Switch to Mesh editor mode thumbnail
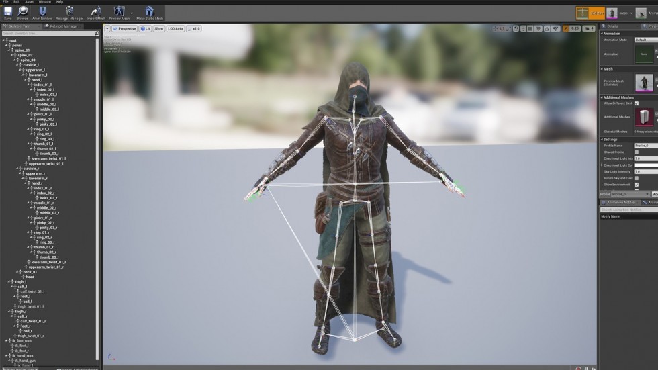658x370 pixels. coord(612,13)
